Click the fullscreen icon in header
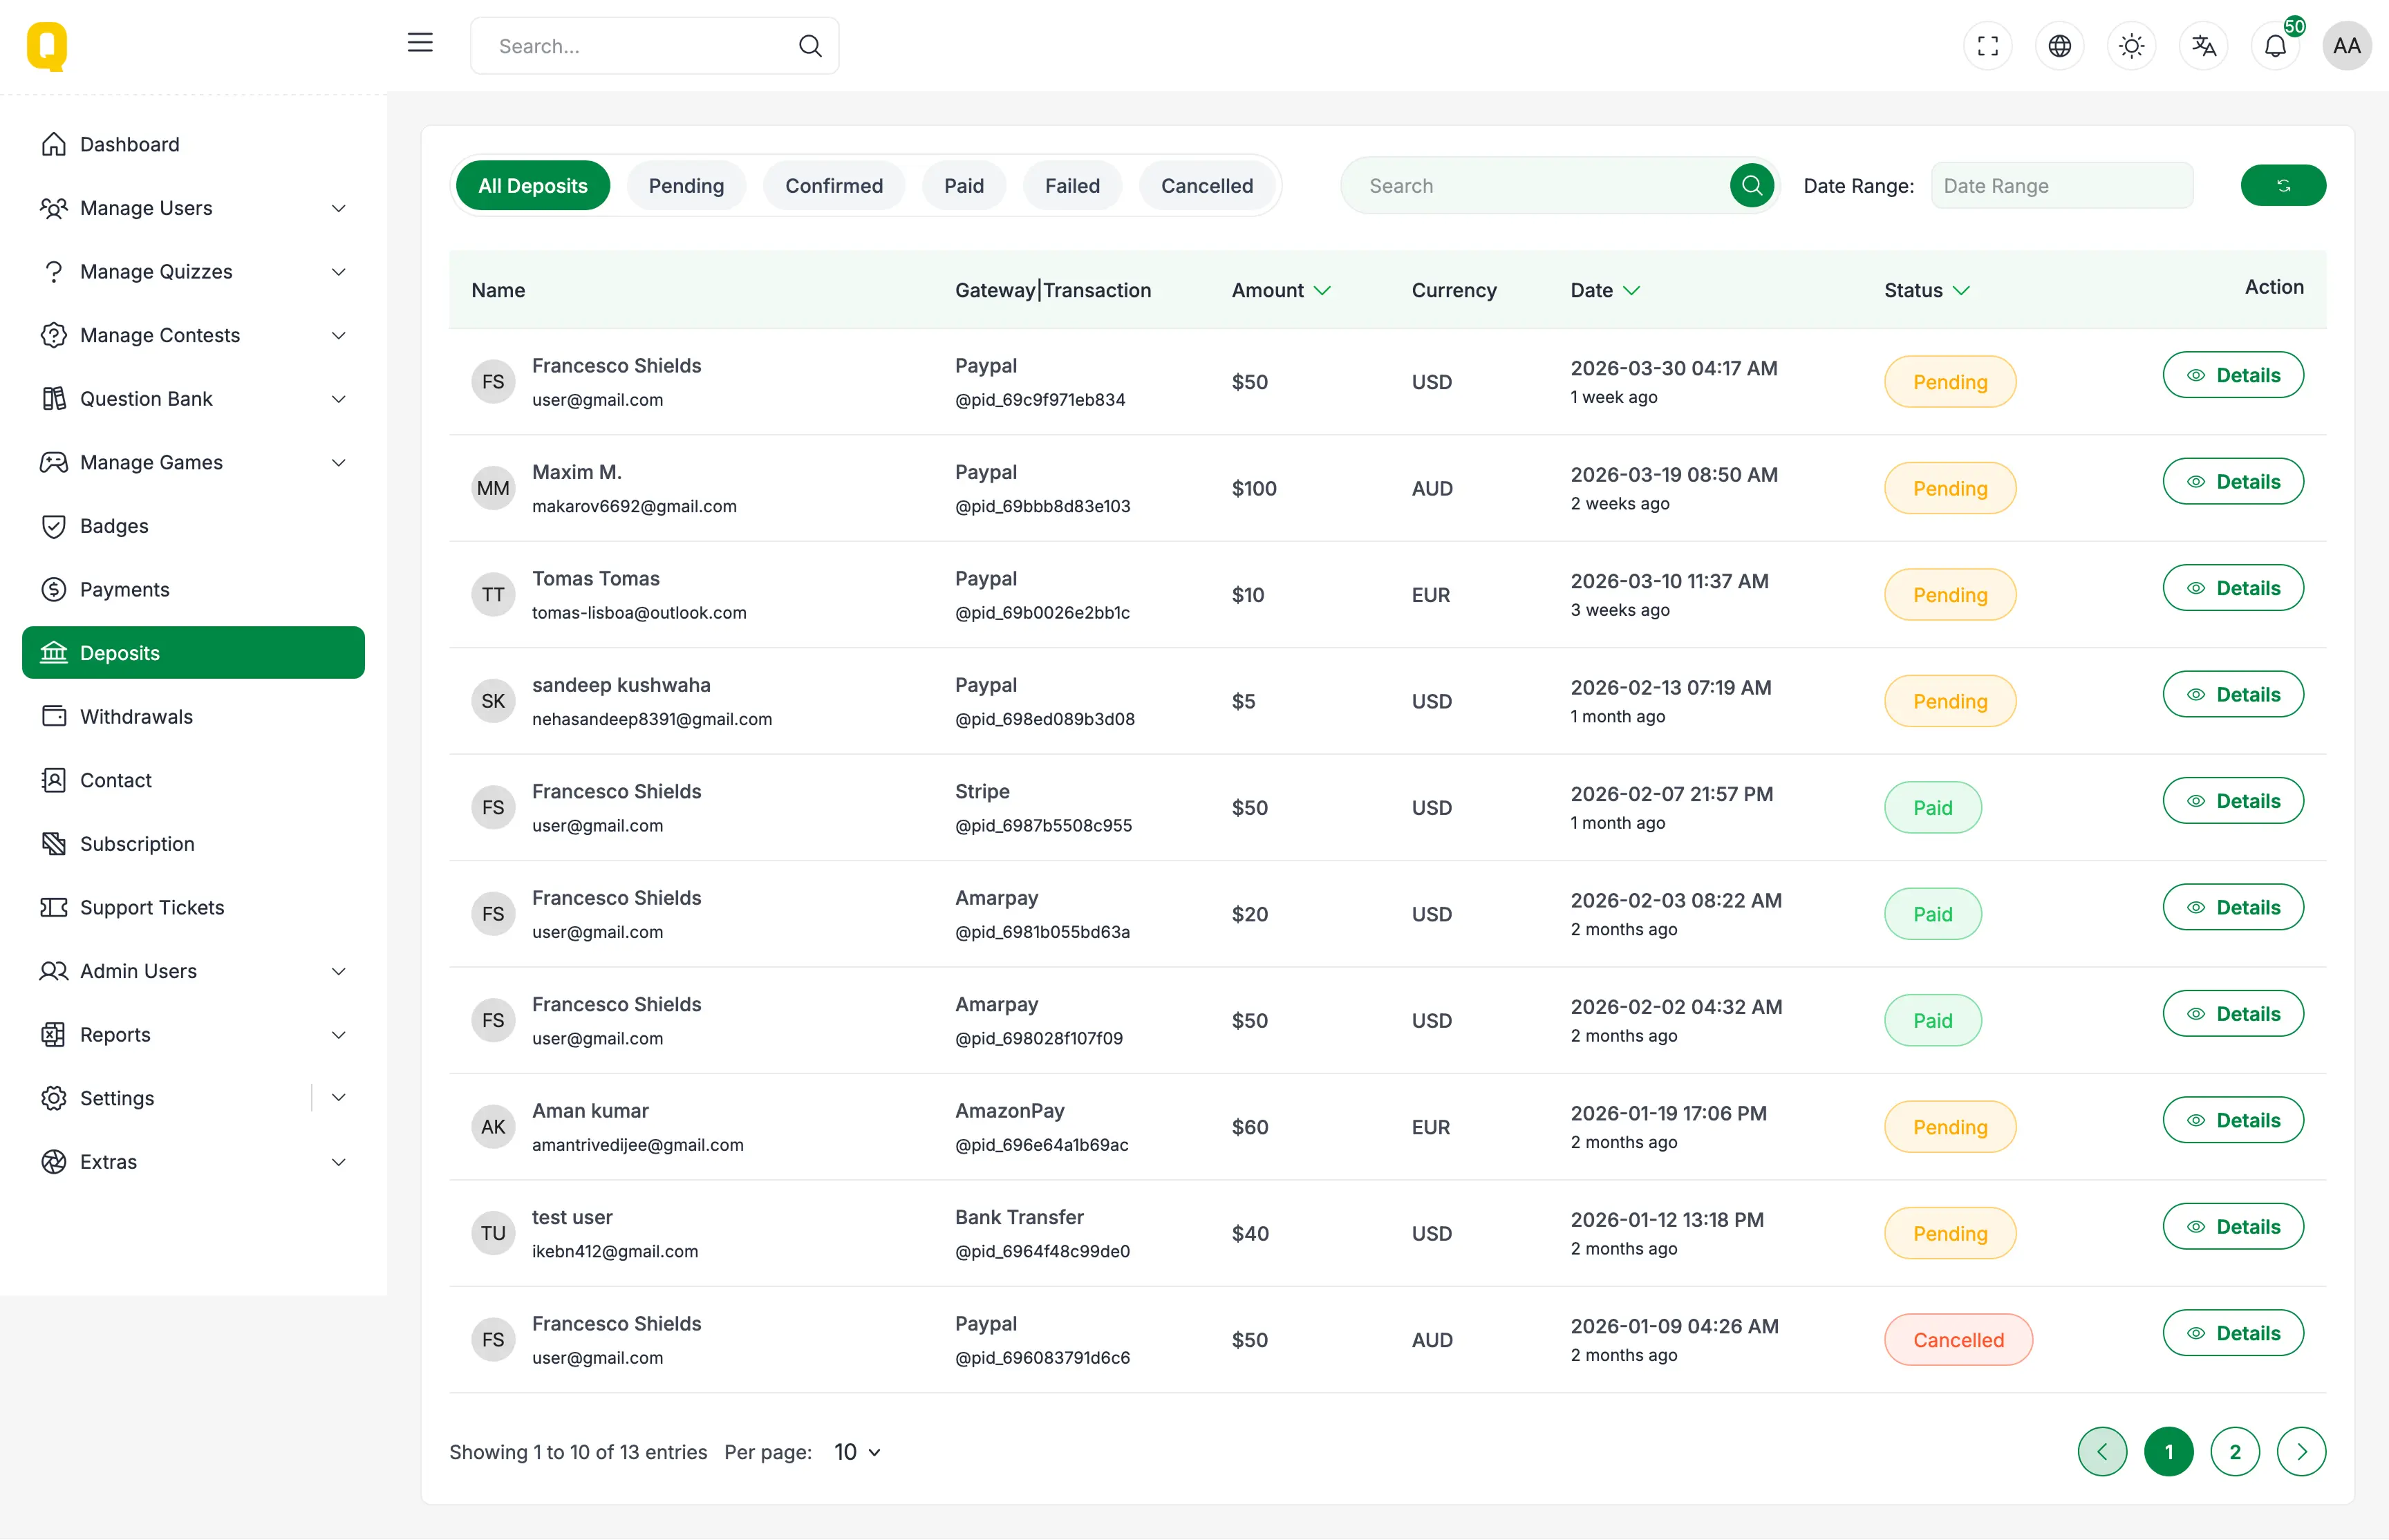2389x1540 pixels. click(x=1987, y=46)
